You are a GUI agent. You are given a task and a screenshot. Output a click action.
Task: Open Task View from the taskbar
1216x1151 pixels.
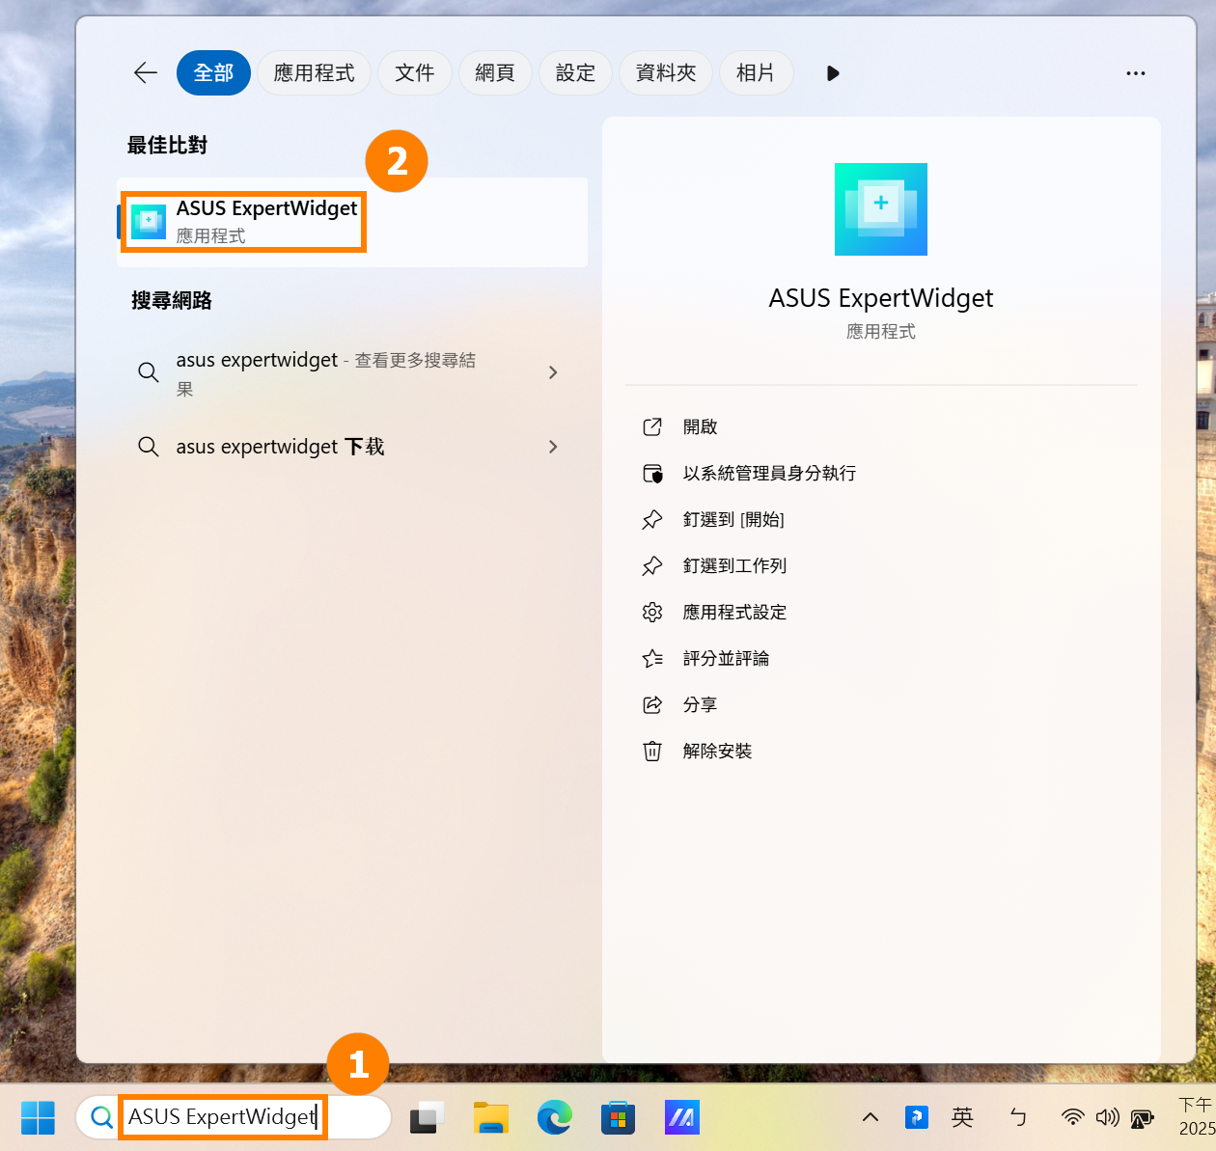[x=427, y=1117]
